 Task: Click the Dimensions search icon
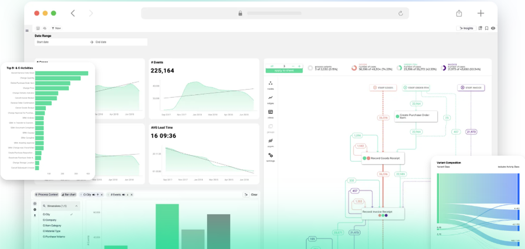pyautogui.click(x=44, y=206)
